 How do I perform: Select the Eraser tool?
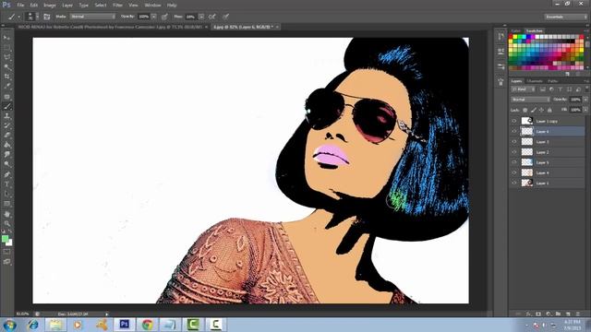(6, 136)
